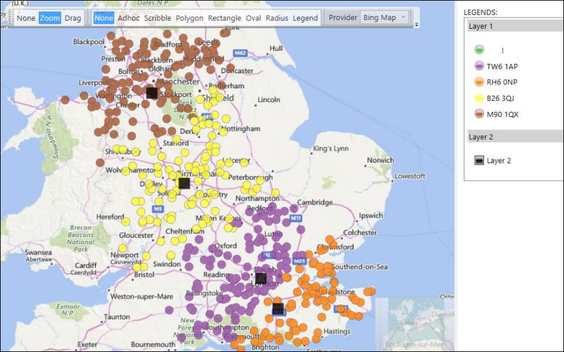Screen dimensions: 564x352
Task: Click the black square marker over London
Action: pos(261,278)
